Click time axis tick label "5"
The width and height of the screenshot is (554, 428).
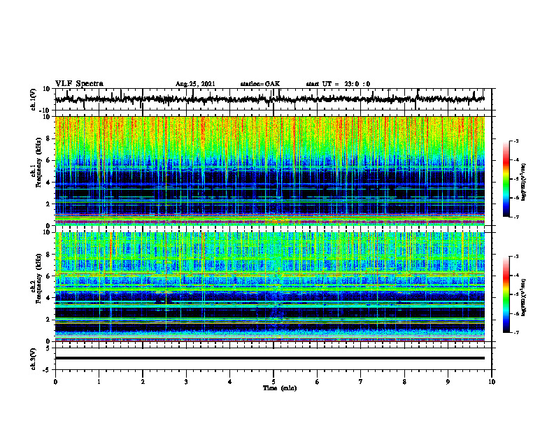[274, 382]
